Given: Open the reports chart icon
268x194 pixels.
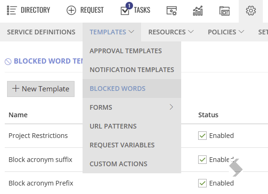Looking at the screenshot, I should click(198, 11).
